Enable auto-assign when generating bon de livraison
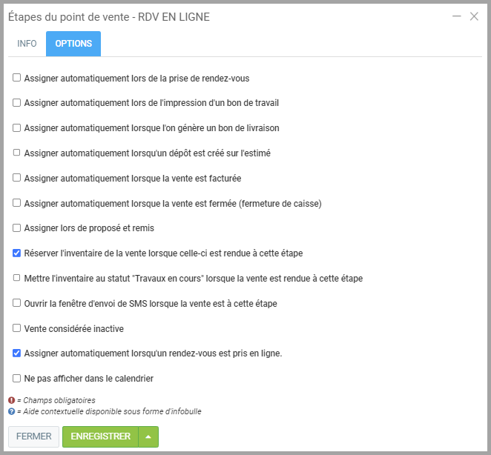This screenshot has height=455, width=491. 17,127
